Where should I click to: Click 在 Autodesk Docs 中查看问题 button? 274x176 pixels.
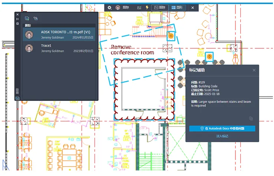point(222,128)
